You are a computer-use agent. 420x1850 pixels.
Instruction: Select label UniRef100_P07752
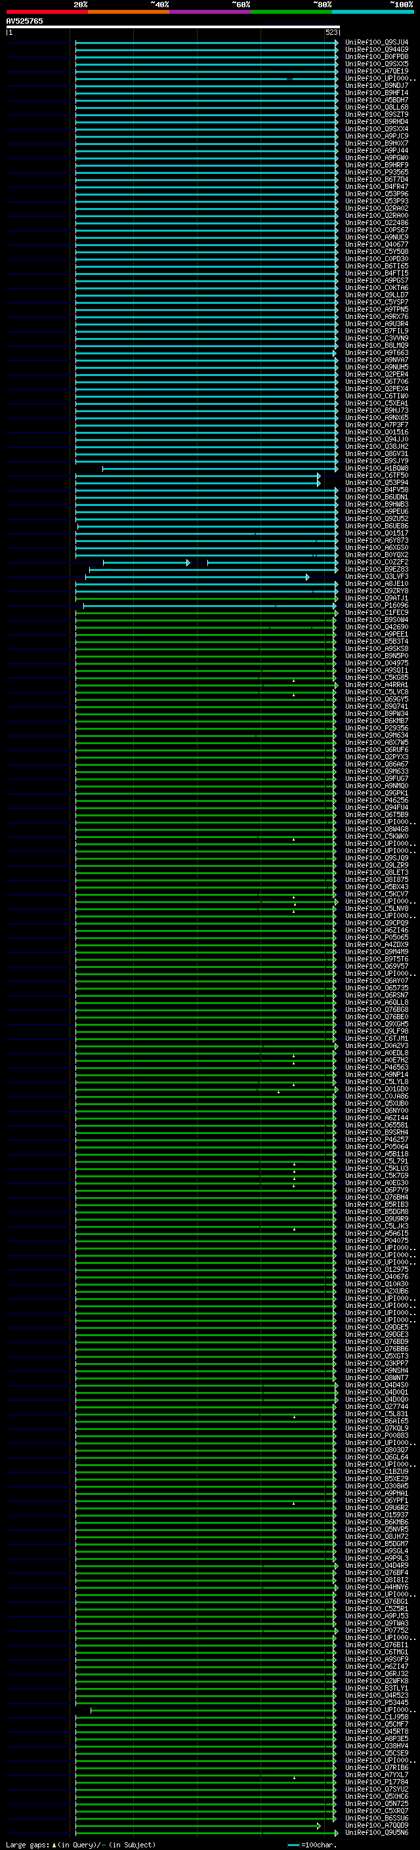point(376,1630)
